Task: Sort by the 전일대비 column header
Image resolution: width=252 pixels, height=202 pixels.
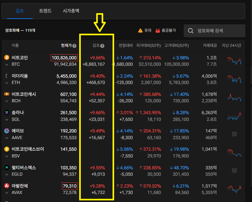Action: 126,46
